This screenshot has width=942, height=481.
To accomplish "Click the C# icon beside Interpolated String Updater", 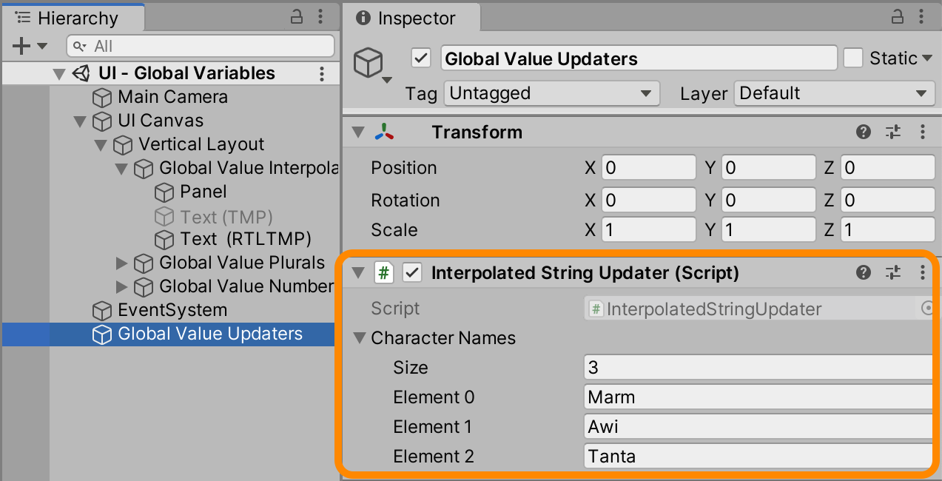I will point(384,272).
